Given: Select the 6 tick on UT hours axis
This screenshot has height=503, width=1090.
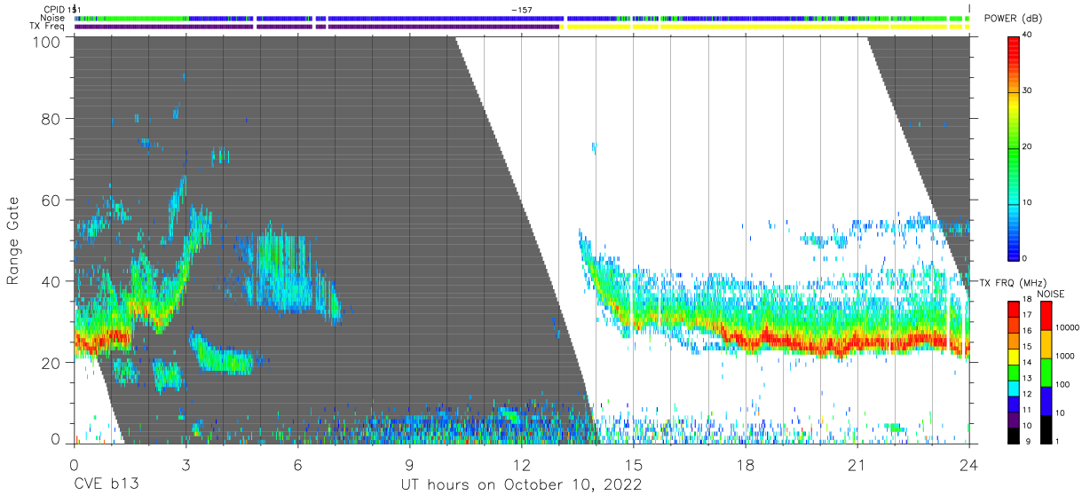Looking at the screenshot, I should (297, 464).
